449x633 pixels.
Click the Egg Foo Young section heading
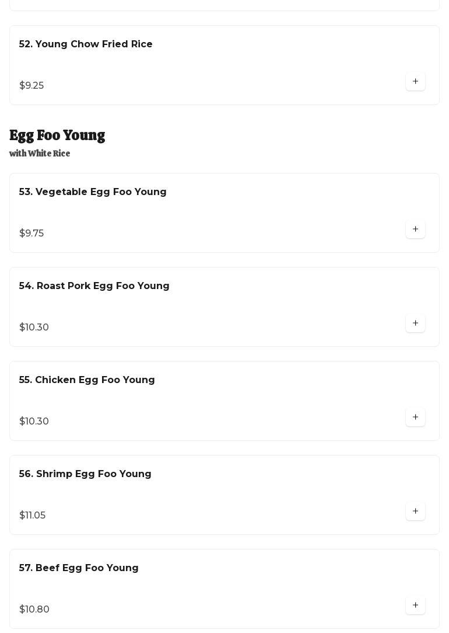click(x=57, y=135)
